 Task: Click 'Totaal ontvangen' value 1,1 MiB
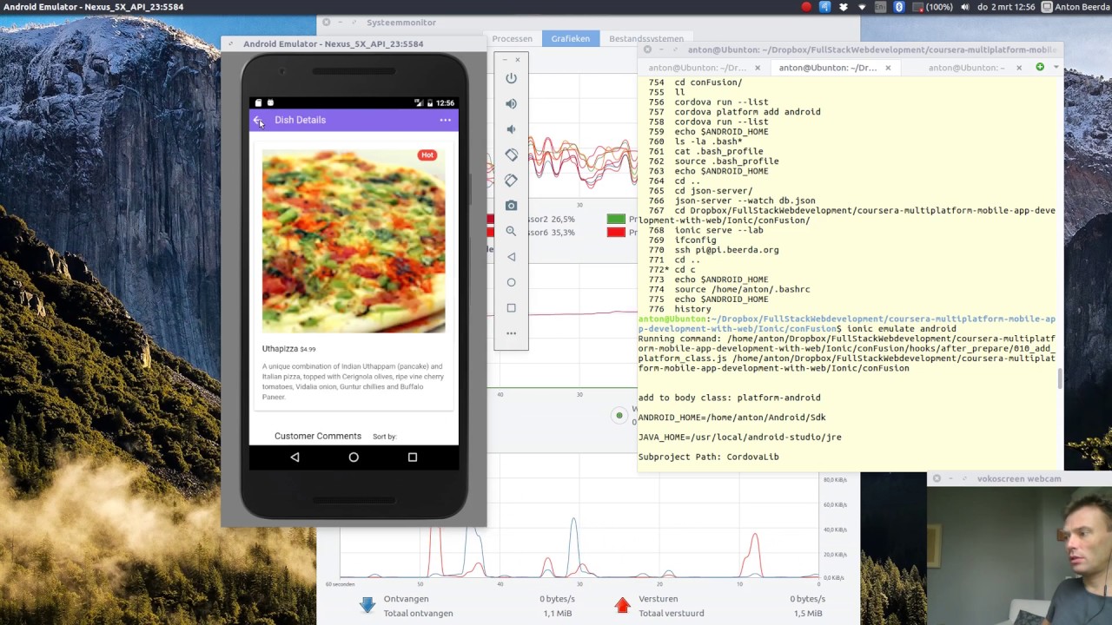[x=558, y=613]
